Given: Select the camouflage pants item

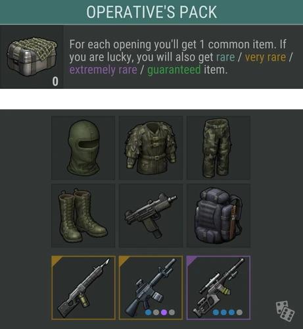Looking at the screenshot, I should point(218,148).
